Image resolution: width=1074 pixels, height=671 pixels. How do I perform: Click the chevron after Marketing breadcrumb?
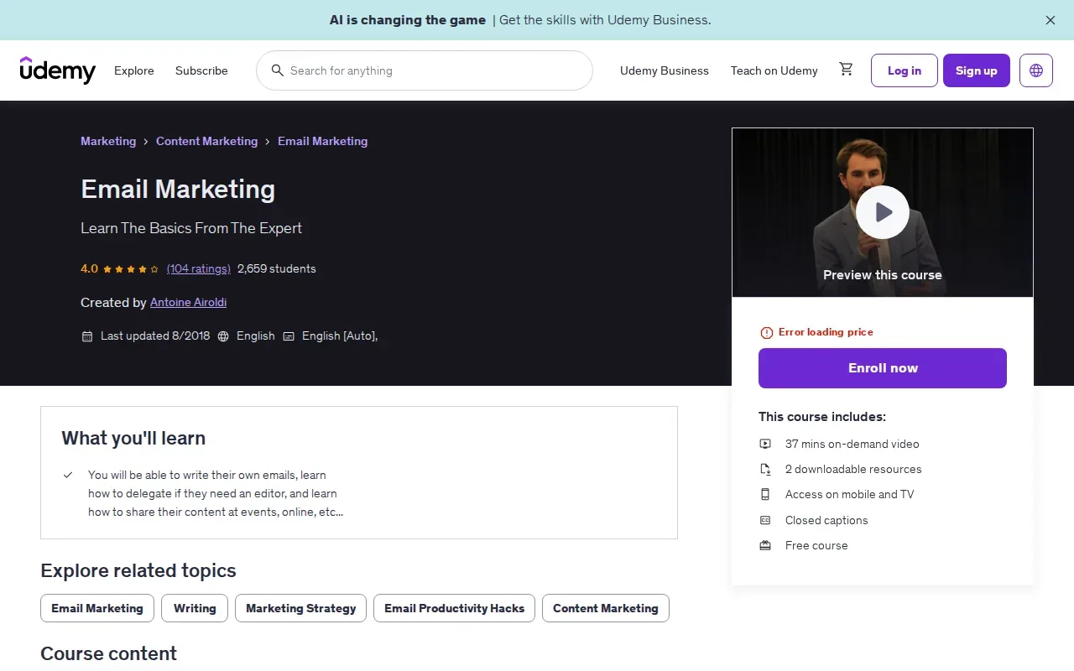[x=146, y=142]
